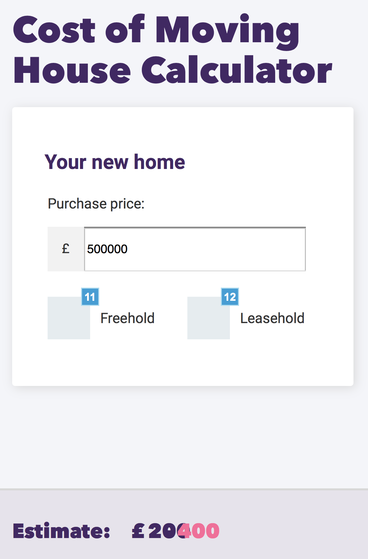Select the Freehold radio box
The width and height of the screenshot is (368, 559).
[x=69, y=318]
